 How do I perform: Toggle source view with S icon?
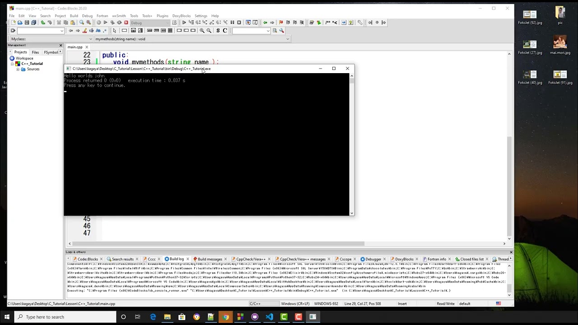(218, 31)
